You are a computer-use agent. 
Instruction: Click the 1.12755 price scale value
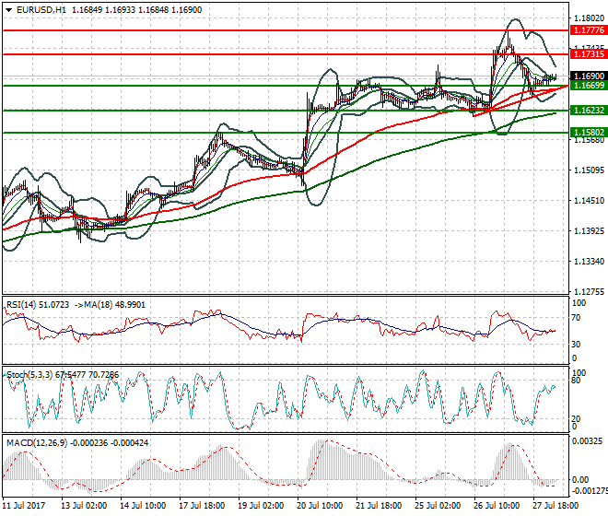click(589, 292)
